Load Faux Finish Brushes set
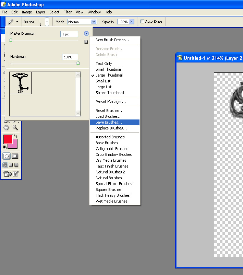 point(115,166)
